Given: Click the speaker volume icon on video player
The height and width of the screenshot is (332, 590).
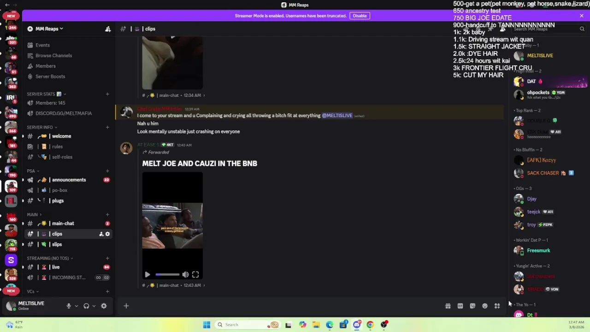Looking at the screenshot, I should click(185, 274).
